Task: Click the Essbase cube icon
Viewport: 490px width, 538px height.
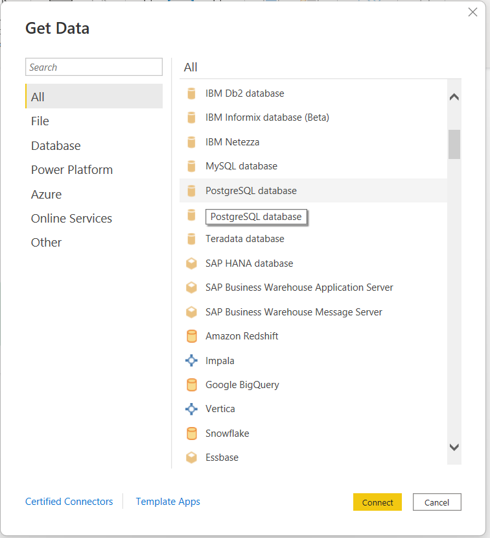Action: (x=191, y=458)
